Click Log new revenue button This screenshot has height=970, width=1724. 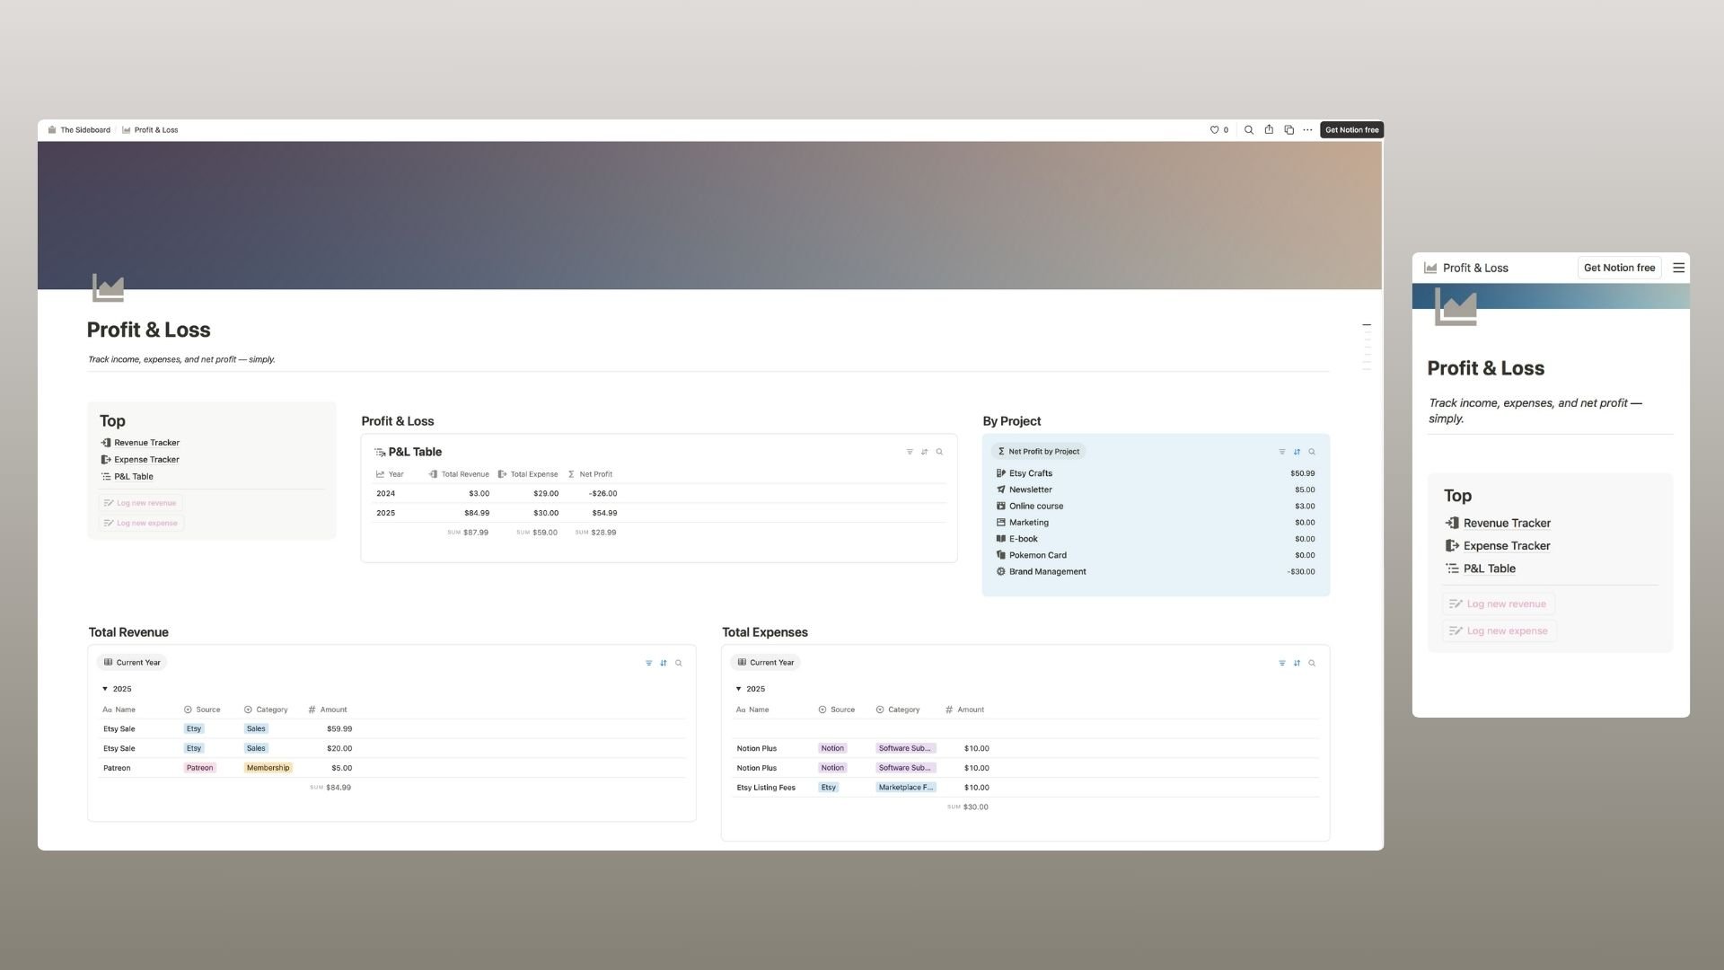pos(140,503)
